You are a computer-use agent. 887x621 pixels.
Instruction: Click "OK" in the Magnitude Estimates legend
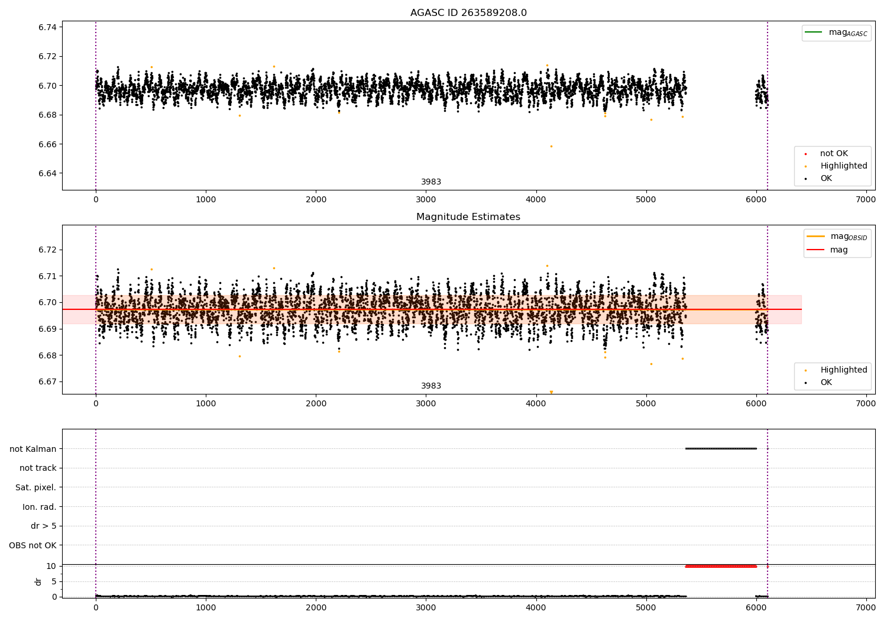(826, 383)
